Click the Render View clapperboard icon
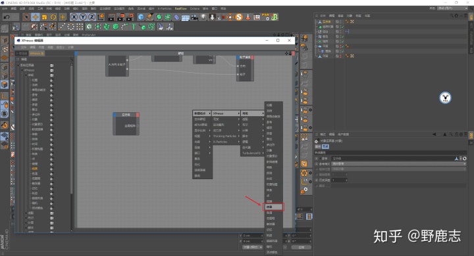The width and height of the screenshot is (474, 256). [111, 17]
